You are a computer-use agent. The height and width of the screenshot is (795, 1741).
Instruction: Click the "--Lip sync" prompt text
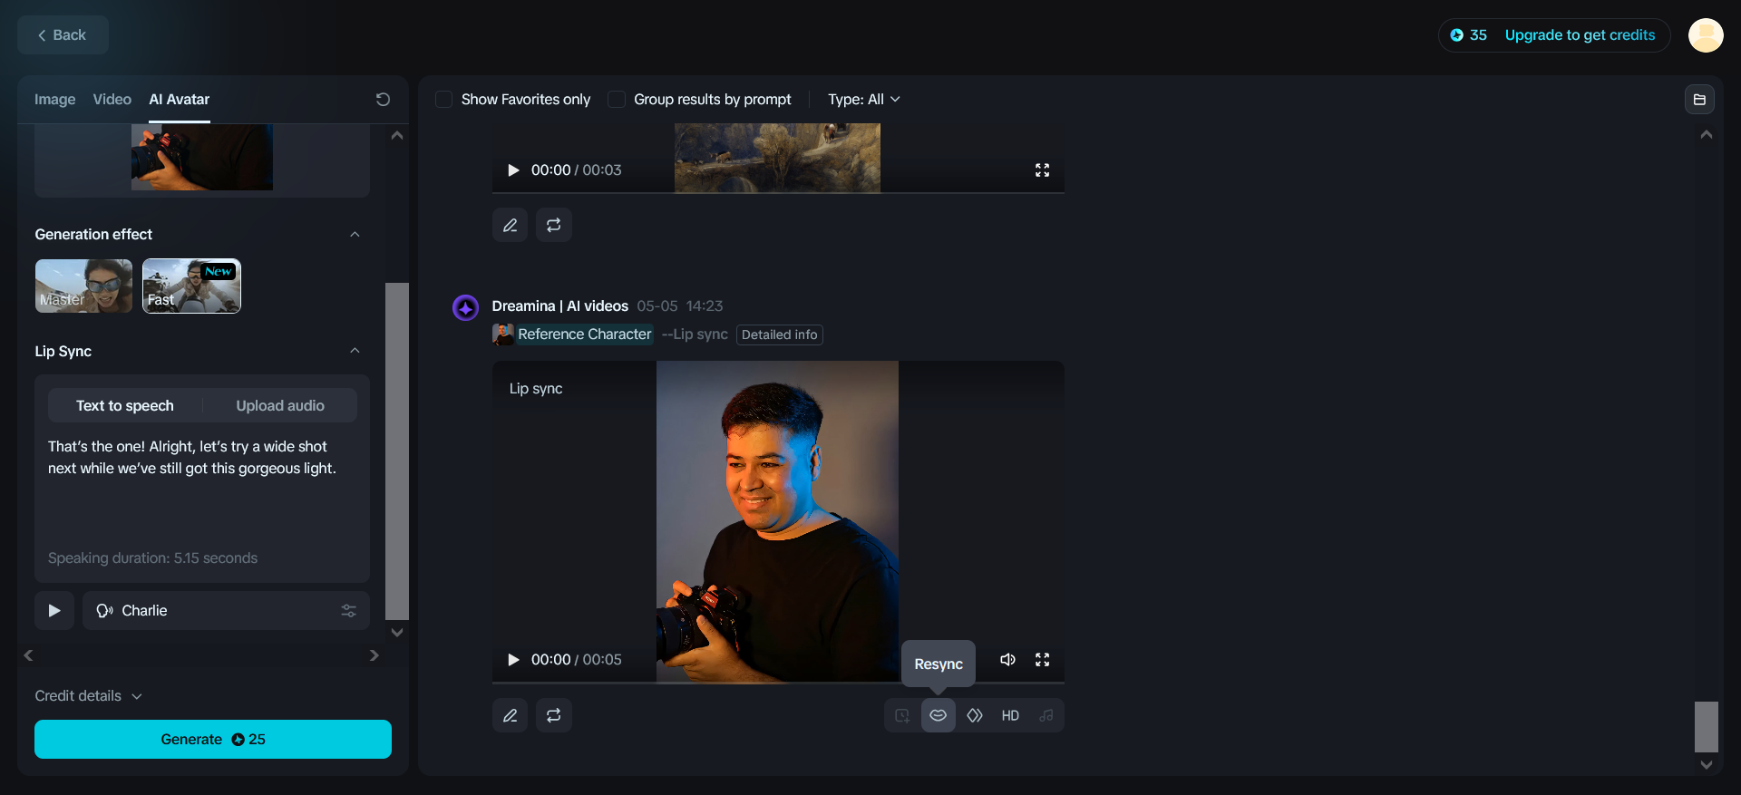pos(695,334)
